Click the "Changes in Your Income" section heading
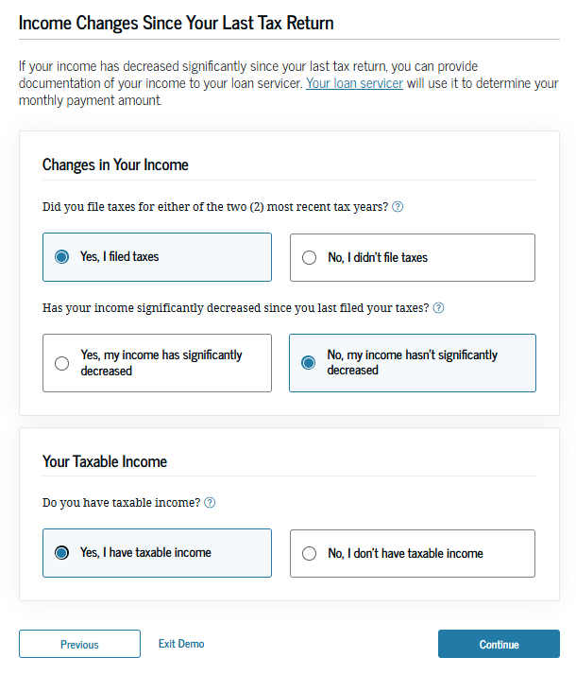576x675 pixels. 115,164
